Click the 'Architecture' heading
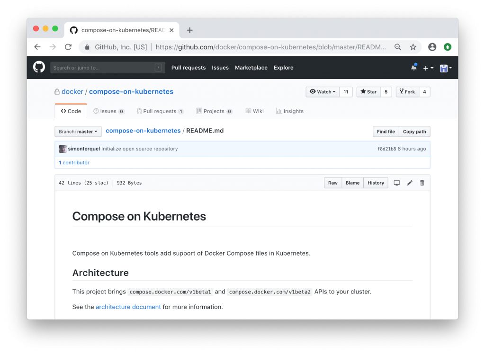The image size is (485, 355). point(100,273)
